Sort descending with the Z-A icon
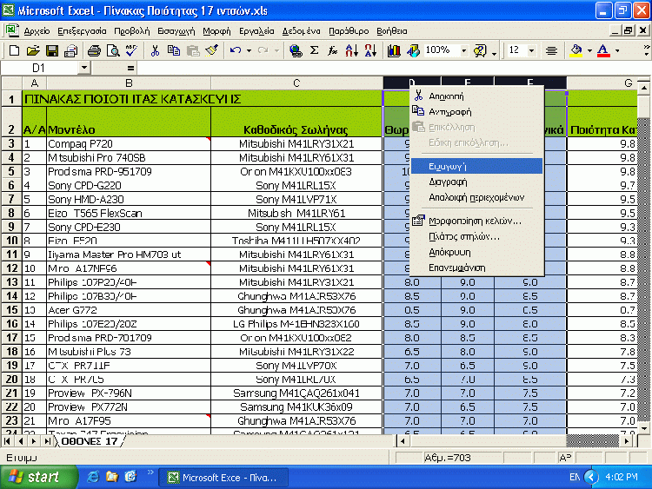The width and height of the screenshot is (652, 489). pyautogui.click(x=370, y=50)
